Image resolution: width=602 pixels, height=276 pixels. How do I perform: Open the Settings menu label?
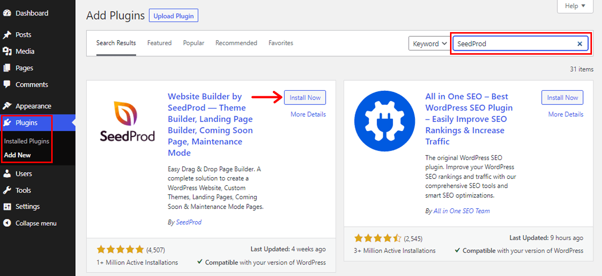click(28, 206)
